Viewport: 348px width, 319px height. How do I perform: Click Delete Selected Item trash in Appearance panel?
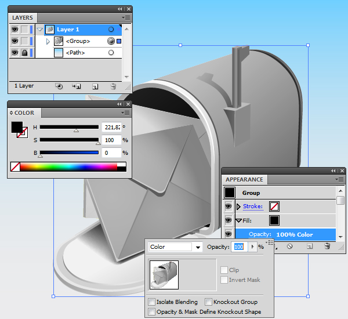click(x=327, y=246)
